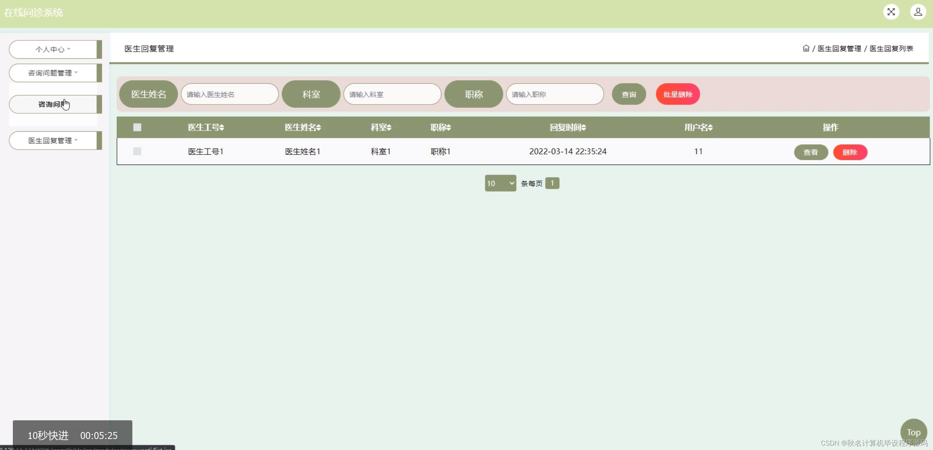Click the home icon in the breadcrumb
The width and height of the screenshot is (933, 450).
coord(806,48)
